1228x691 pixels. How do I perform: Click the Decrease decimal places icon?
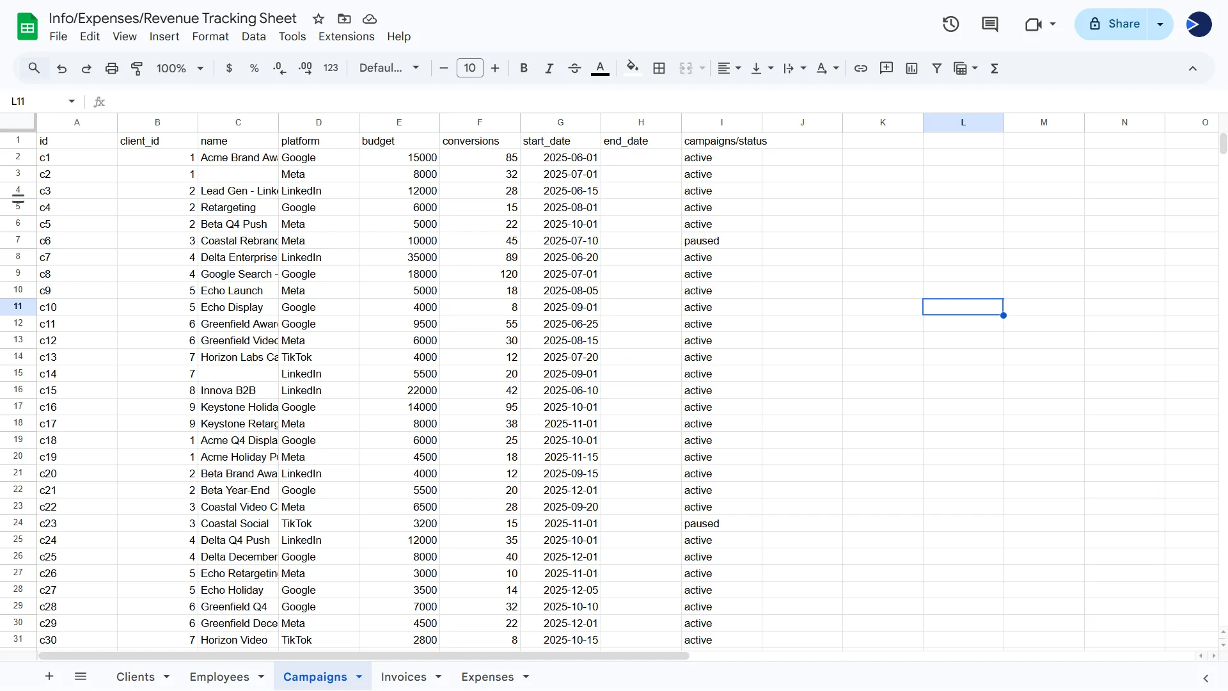(279, 68)
